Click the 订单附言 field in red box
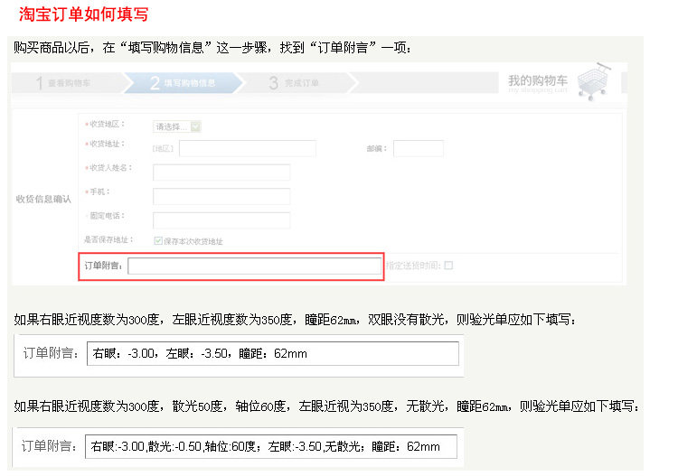This screenshot has width=678, height=476. [x=255, y=266]
